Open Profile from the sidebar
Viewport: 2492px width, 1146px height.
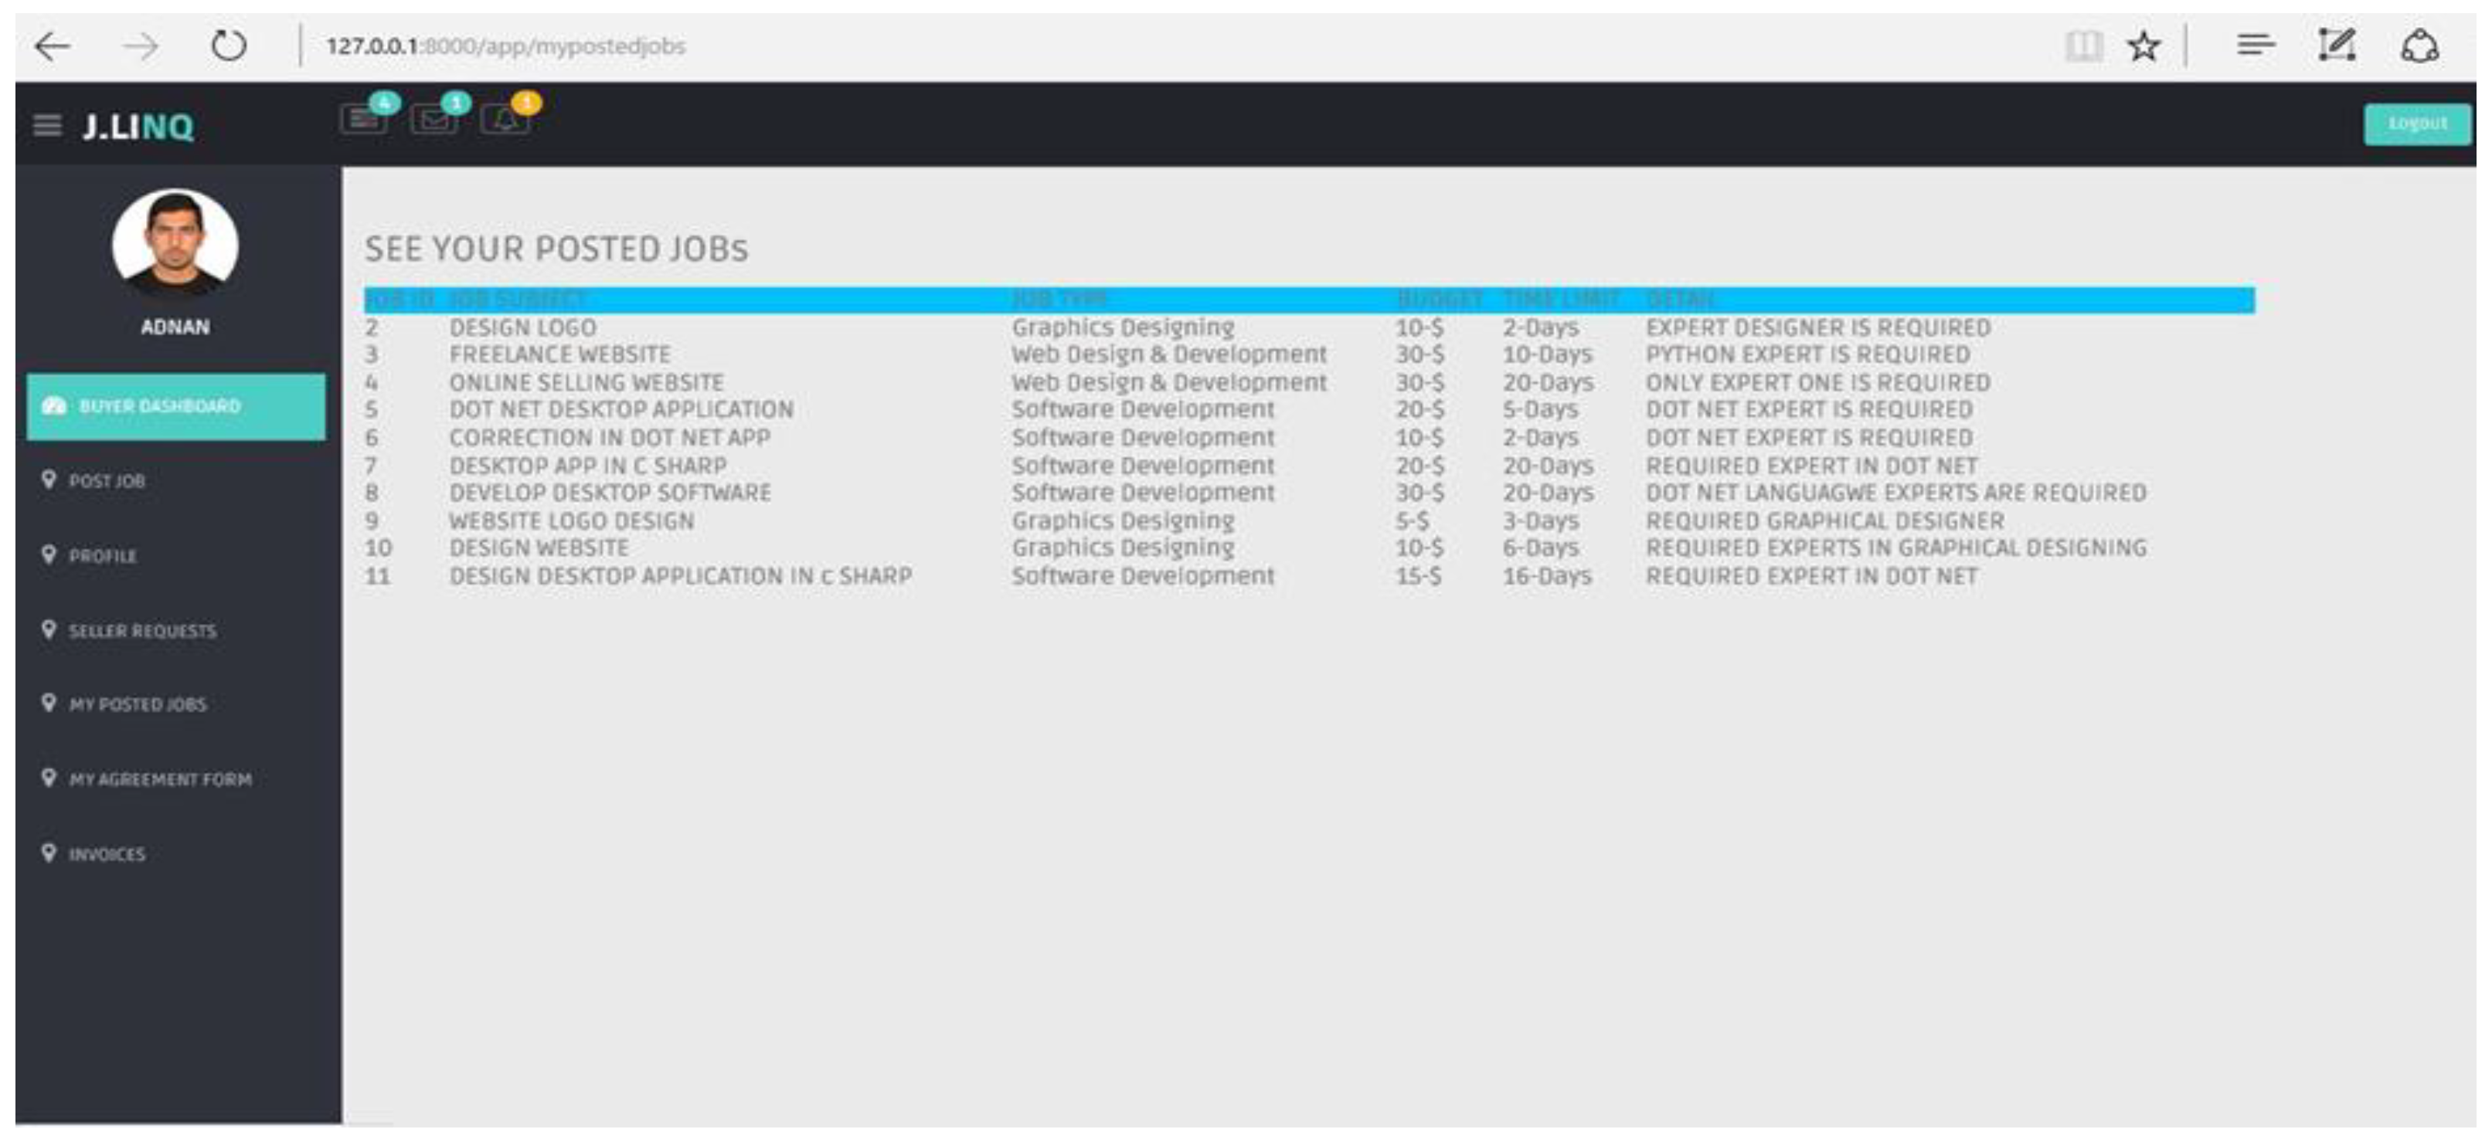103,556
